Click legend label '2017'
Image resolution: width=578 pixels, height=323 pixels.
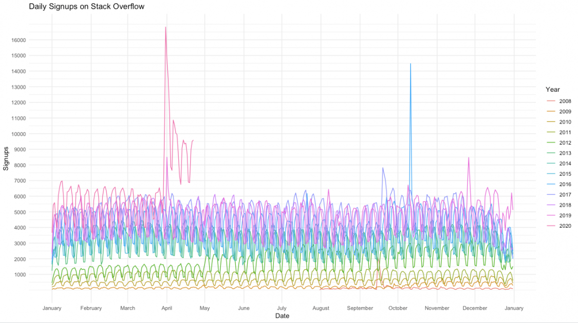pyautogui.click(x=565, y=195)
